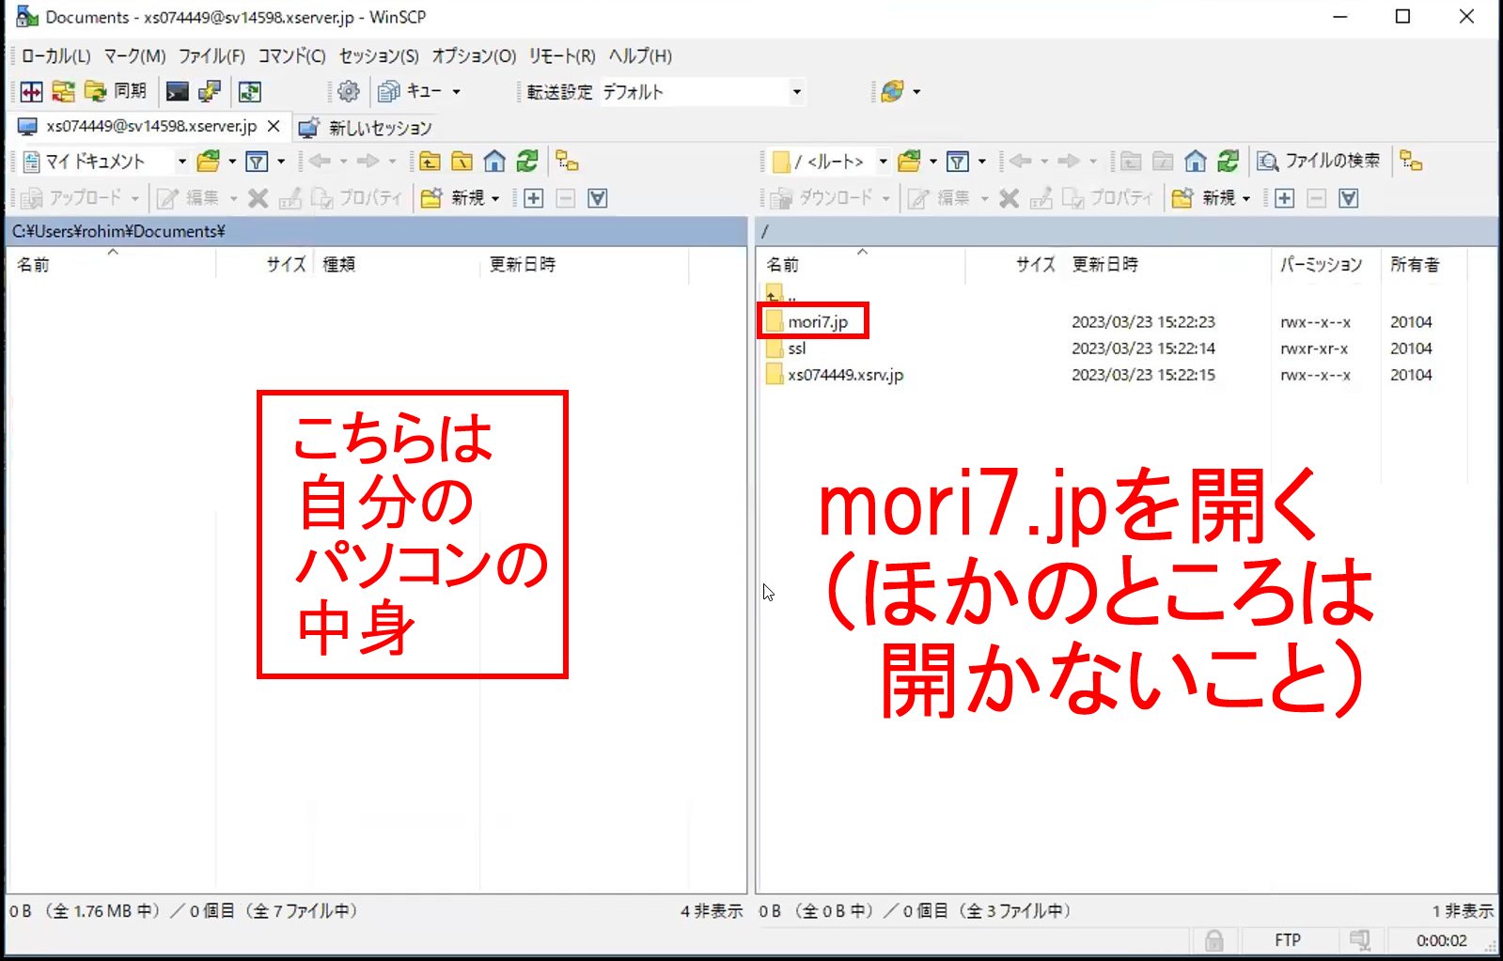The width and height of the screenshot is (1503, 961).
Task: Click the キュー queue button
Action: tap(410, 91)
